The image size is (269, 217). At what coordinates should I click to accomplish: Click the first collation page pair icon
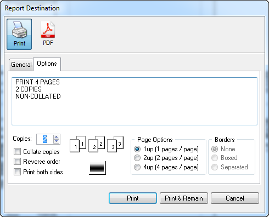(78, 144)
